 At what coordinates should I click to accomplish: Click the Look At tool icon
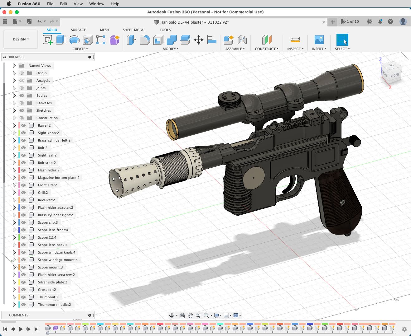pyautogui.click(x=182, y=315)
